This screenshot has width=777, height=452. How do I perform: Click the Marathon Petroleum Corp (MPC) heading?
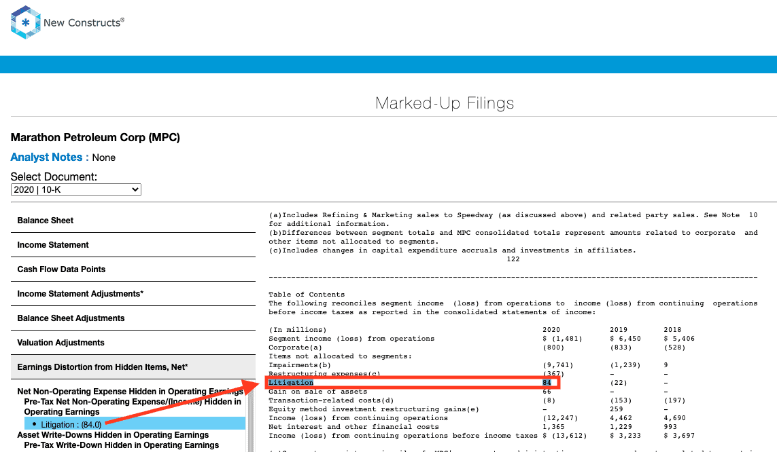coord(95,138)
